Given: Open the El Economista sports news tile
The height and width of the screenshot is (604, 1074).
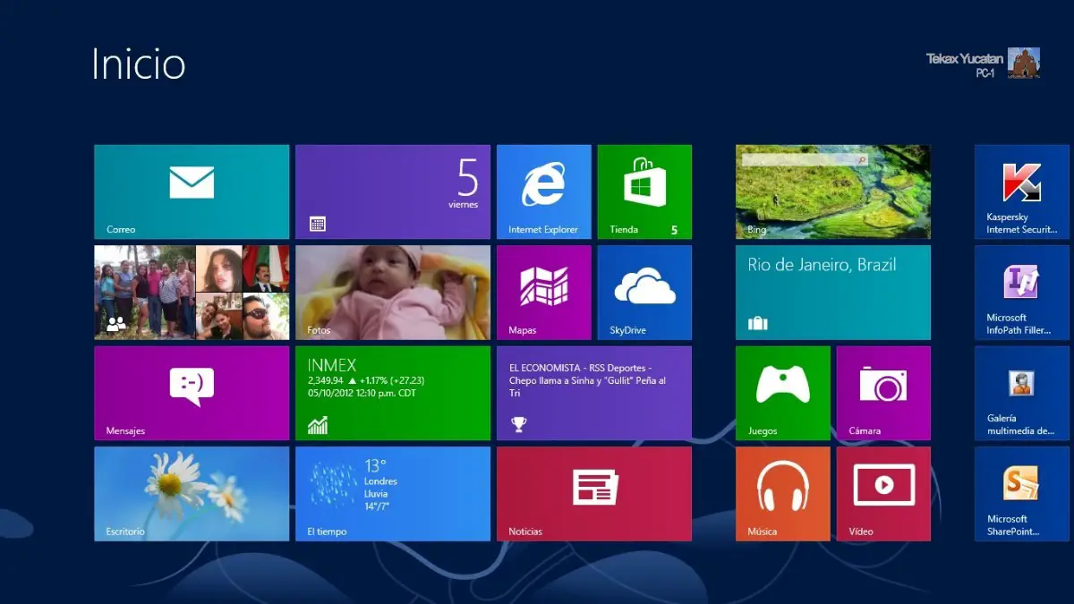Looking at the screenshot, I should [594, 393].
